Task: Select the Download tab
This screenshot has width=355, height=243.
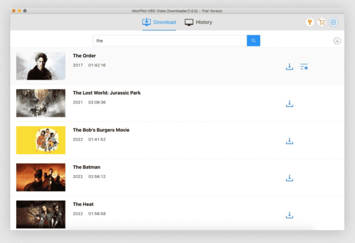Action: click(x=159, y=22)
